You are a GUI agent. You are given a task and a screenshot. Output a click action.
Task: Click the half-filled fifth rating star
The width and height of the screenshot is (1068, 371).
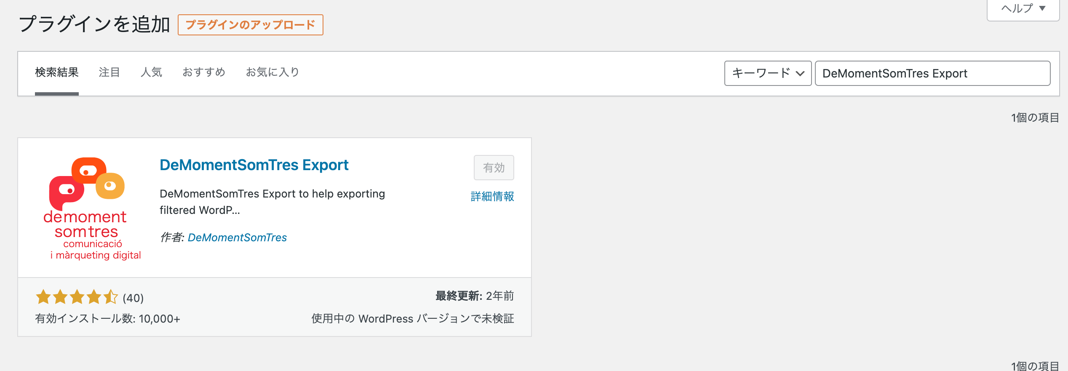111,297
